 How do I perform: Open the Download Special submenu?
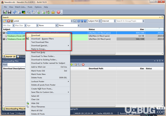click(48, 46)
